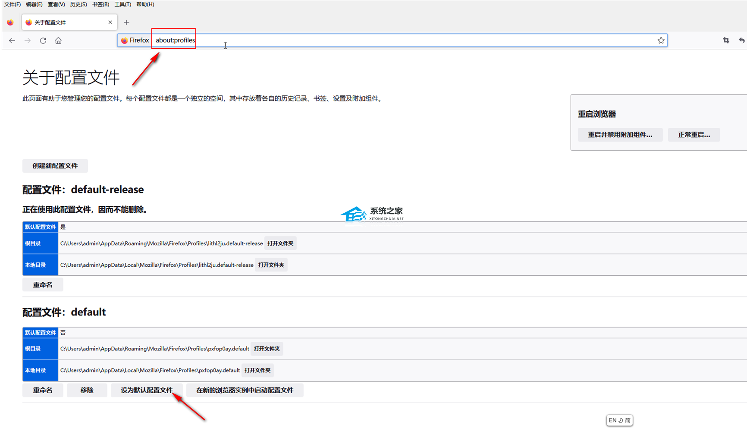Click the Roaming lithl2ju.default-release path text

pyautogui.click(x=161, y=243)
